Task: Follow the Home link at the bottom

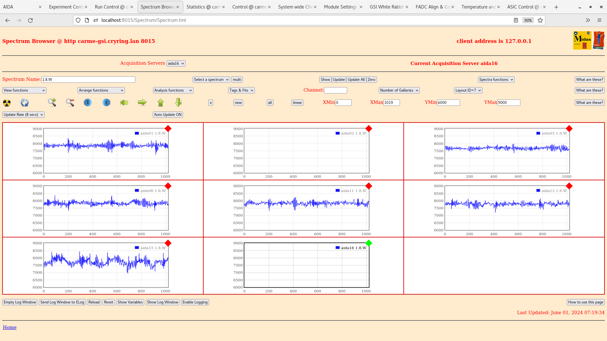Action: [x=9, y=327]
